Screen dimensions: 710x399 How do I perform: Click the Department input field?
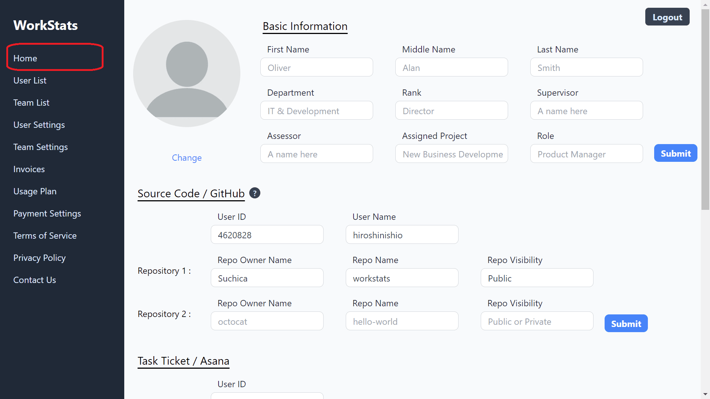click(x=317, y=110)
